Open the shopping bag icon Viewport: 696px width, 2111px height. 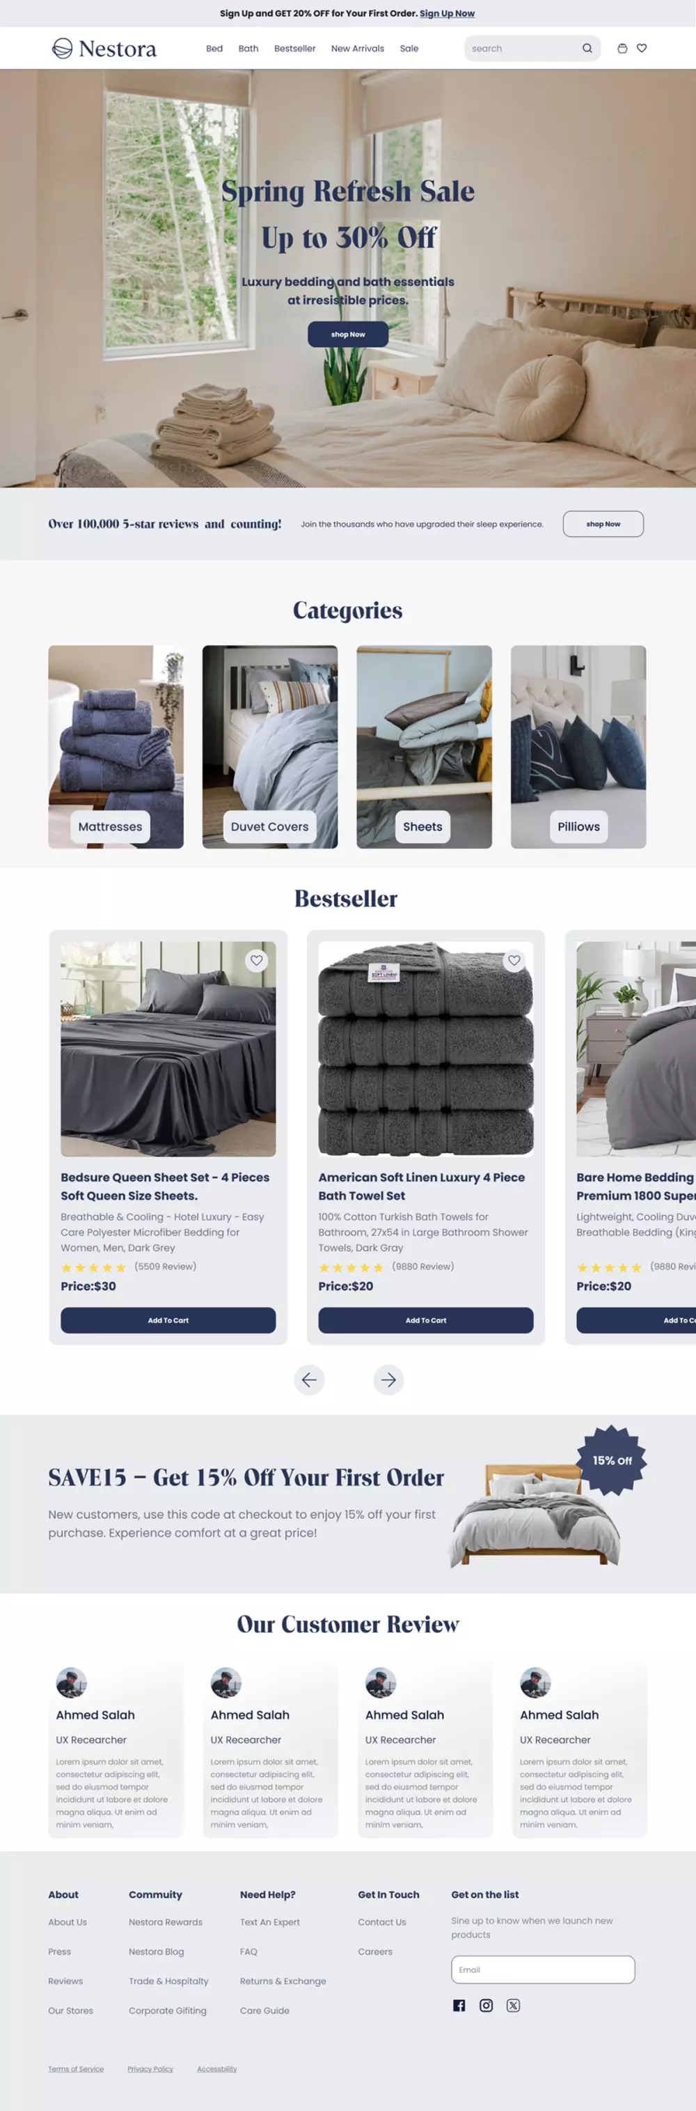(622, 48)
